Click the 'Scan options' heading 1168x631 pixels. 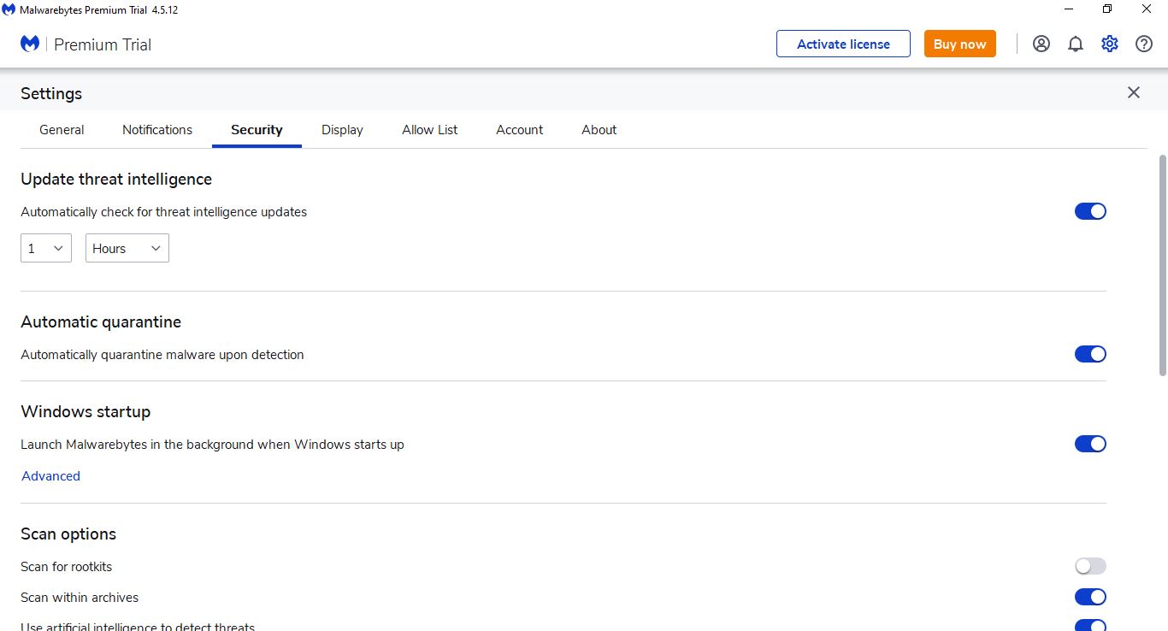coord(68,534)
